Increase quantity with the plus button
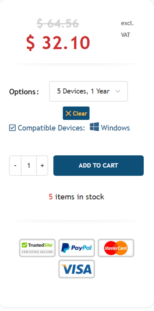The image size is (154, 311). point(42,166)
